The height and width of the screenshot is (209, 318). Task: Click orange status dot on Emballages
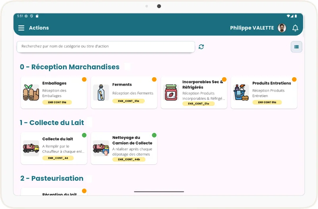84,79
